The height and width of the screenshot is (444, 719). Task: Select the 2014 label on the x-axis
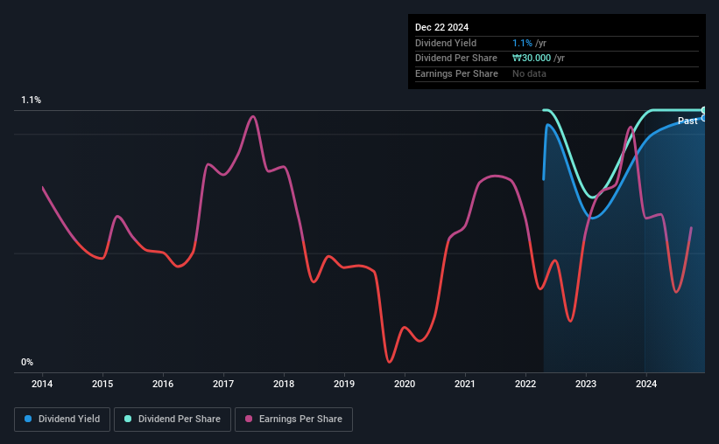click(42, 384)
